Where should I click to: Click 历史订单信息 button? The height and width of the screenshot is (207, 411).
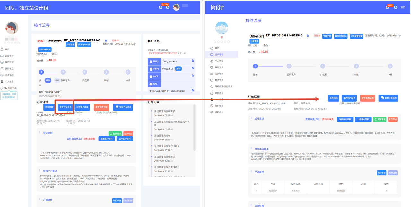click(x=65, y=107)
